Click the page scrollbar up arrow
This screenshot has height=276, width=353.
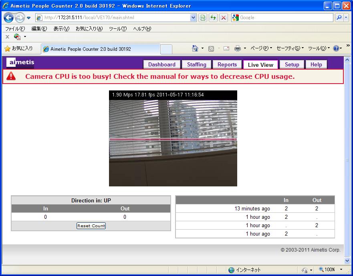[x=347, y=60]
